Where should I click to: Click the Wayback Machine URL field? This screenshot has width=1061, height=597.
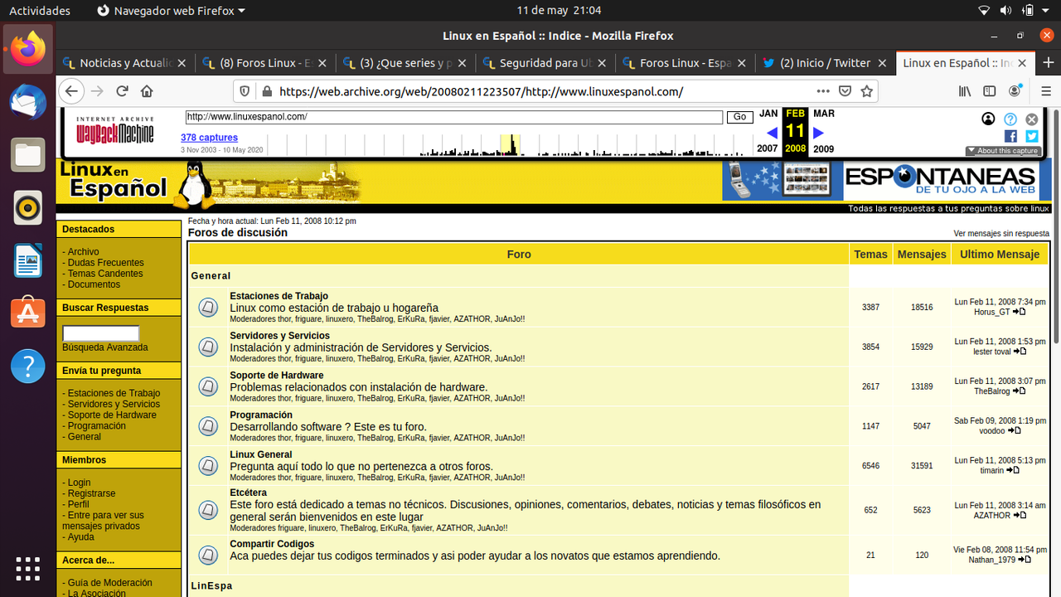pyautogui.click(x=453, y=118)
